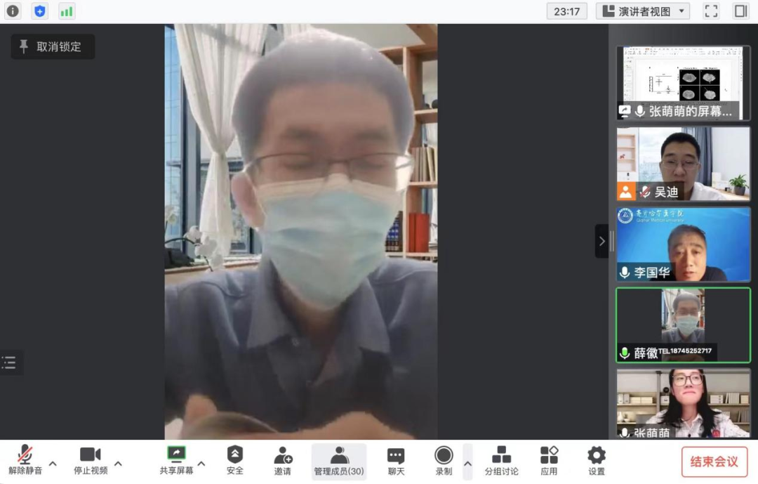Stop camera with 停止视频
The image size is (758, 484).
point(91,460)
